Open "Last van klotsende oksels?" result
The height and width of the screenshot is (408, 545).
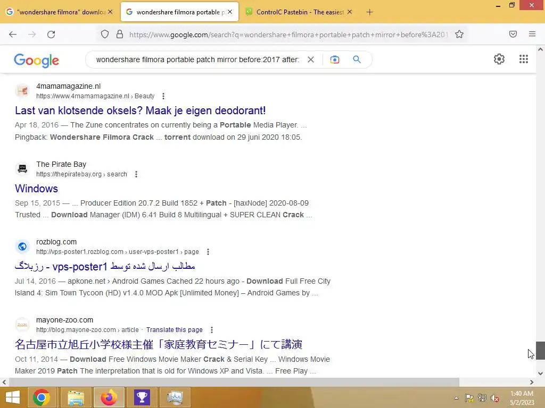coord(141,110)
